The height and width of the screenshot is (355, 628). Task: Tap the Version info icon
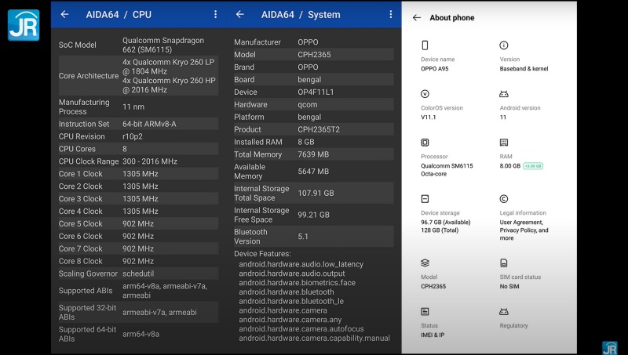click(x=504, y=45)
